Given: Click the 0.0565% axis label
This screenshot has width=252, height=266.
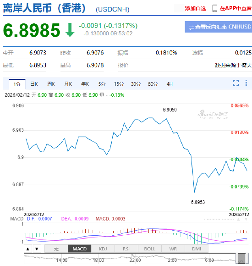Looking at the screenshot, I should [x=240, y=105].
